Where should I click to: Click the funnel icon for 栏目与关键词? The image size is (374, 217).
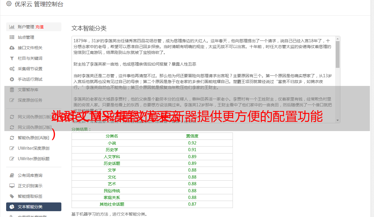coord(12,58)
